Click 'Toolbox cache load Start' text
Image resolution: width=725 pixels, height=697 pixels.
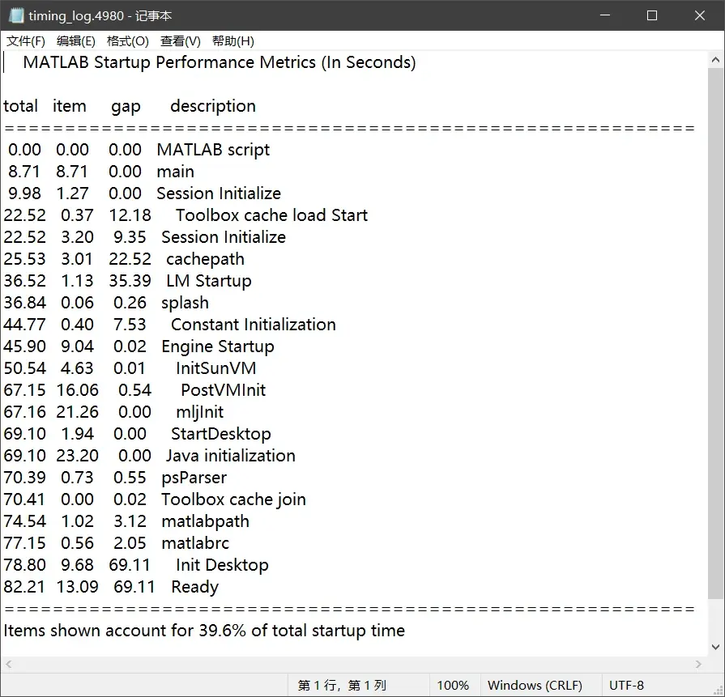(x=272, y=215)
